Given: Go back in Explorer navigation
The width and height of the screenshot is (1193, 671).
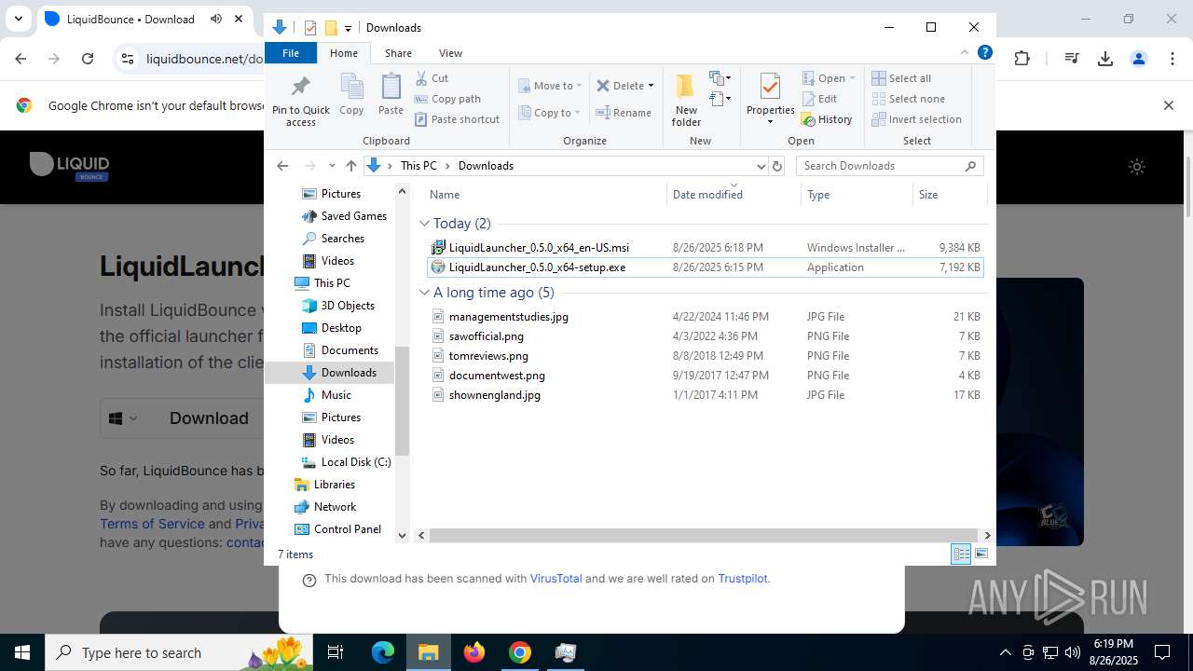Looking at the screenshot, I should [x=282, y=166].
